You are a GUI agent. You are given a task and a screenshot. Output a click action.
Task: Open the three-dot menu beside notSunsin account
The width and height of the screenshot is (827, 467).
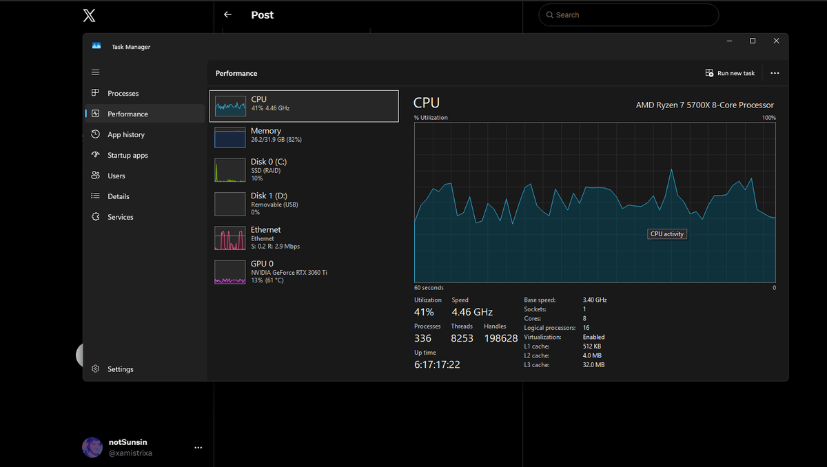[x=198, y=448]
